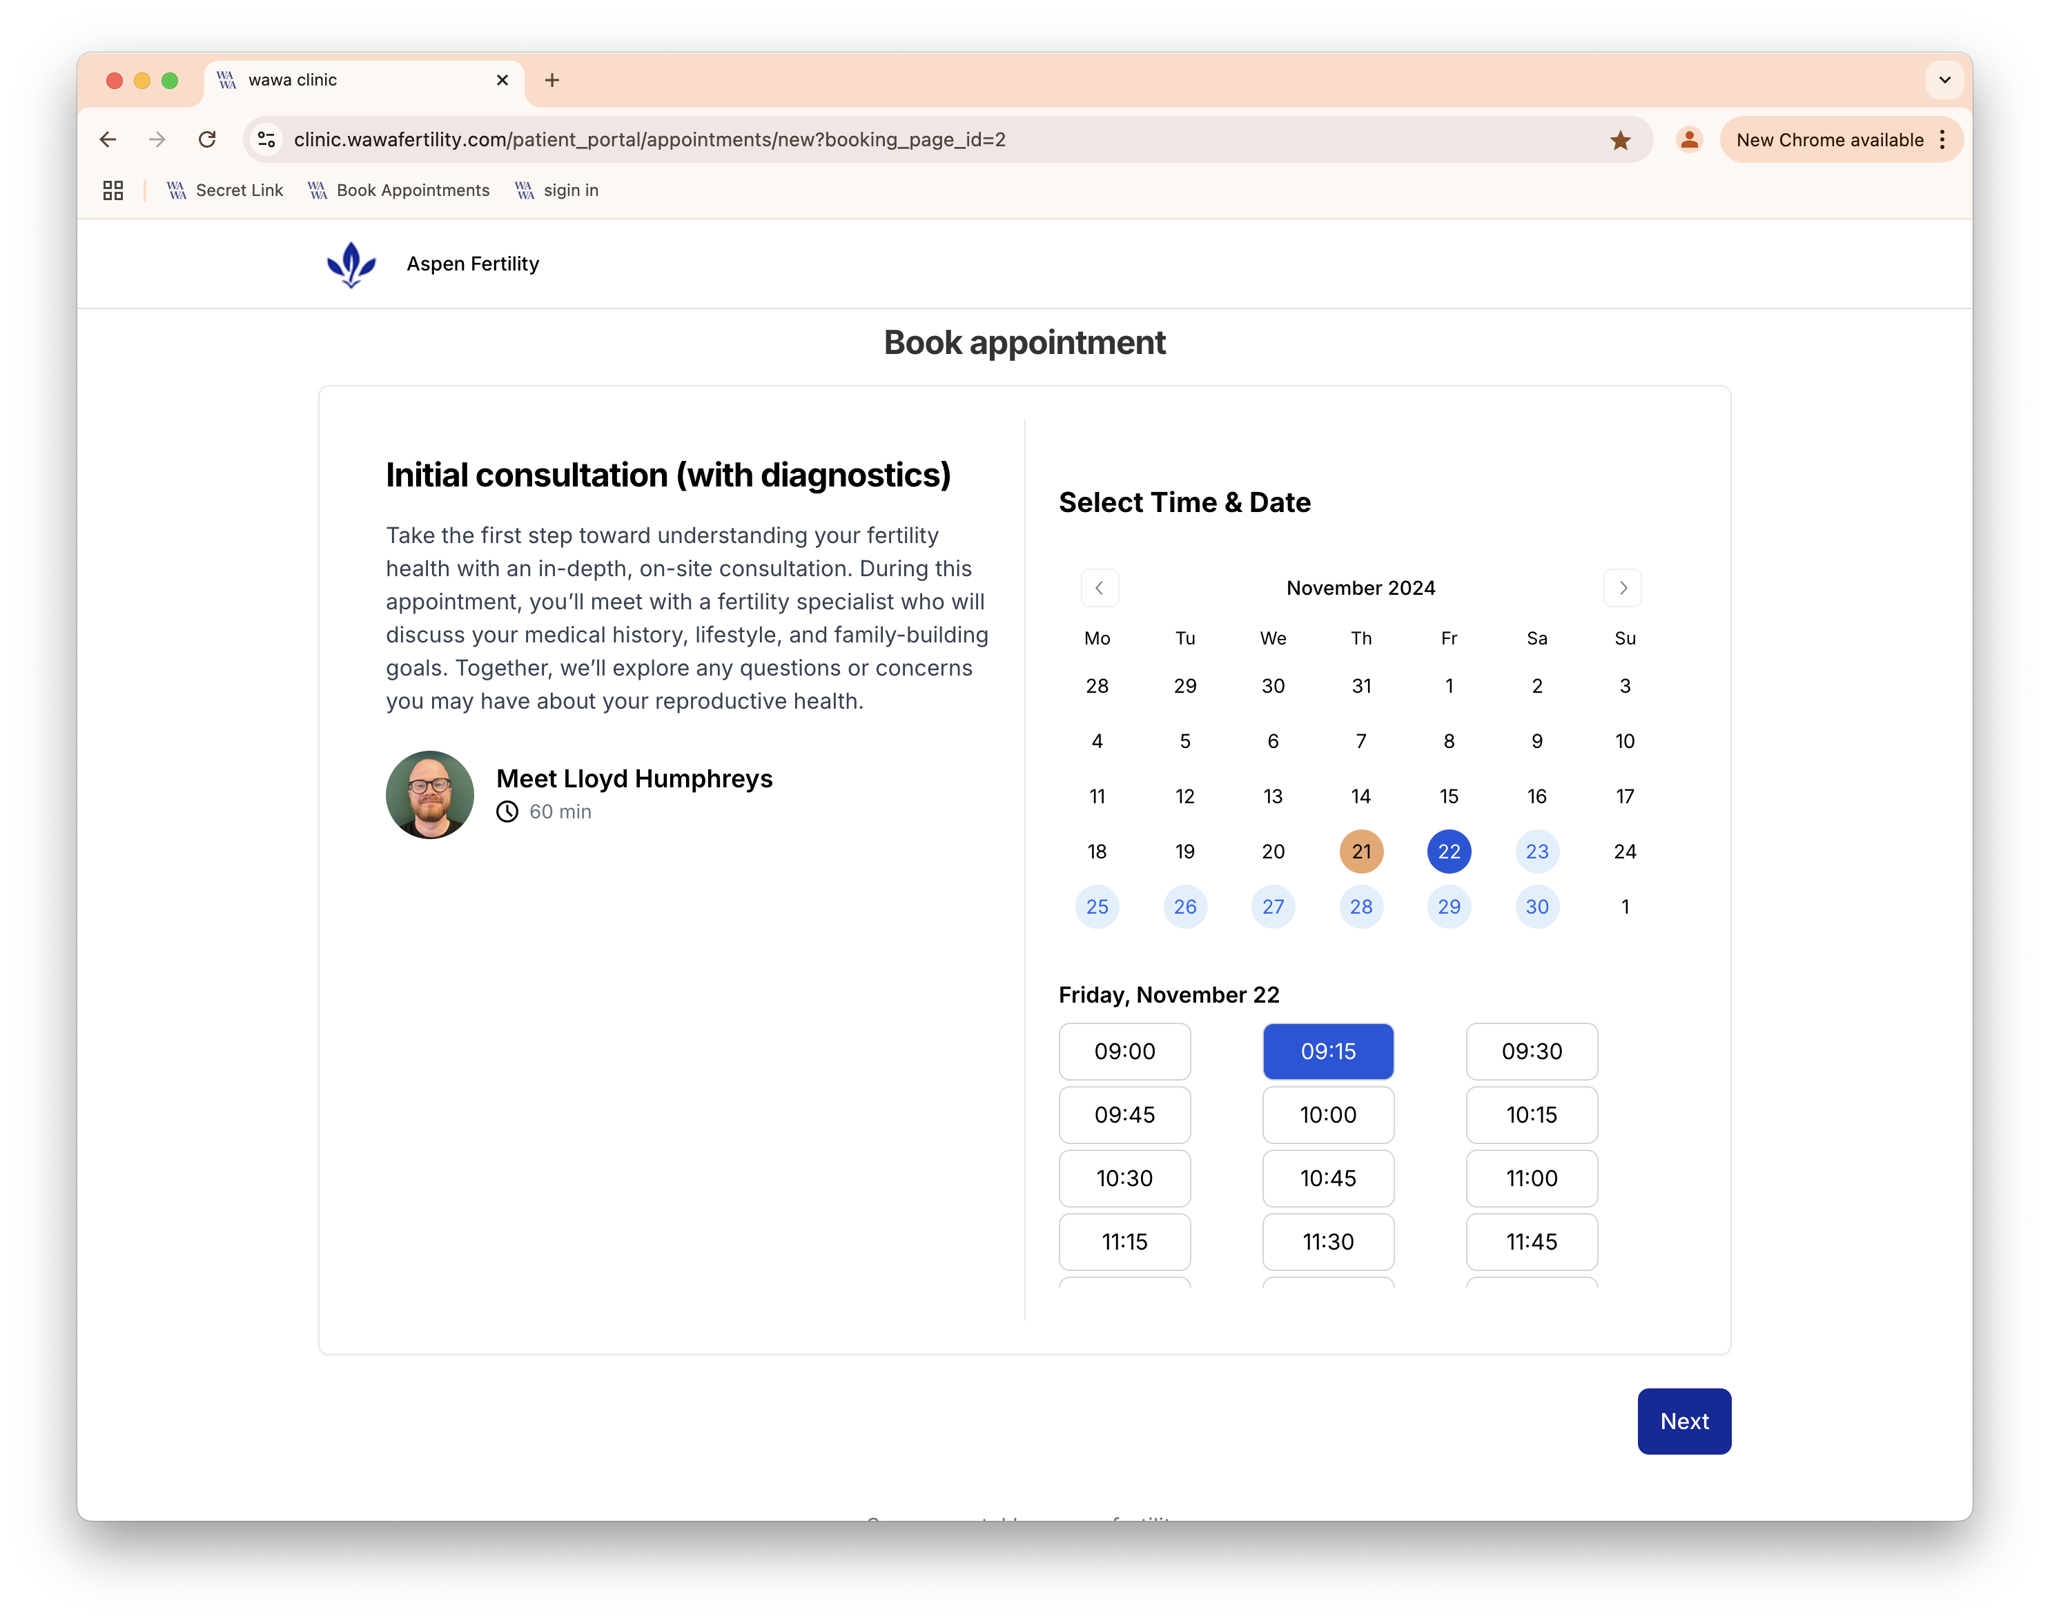Select November 28 on calendar
The height and width of the screenshot is (1623, 2050).
pos(1361,907)
